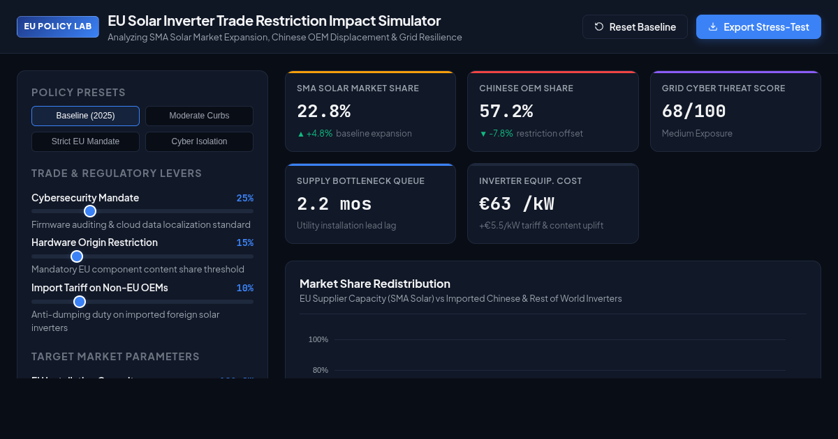838x439 pixels.
Task: Click the +€5.5/kW tariff & content uplift text
Action: [x=541, y=225]
